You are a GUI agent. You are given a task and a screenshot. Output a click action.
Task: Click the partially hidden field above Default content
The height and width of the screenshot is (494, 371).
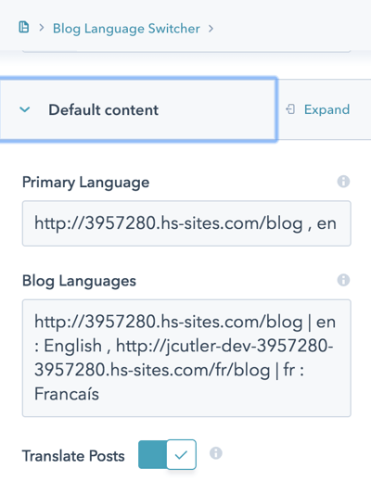click(x=186, y=50)
